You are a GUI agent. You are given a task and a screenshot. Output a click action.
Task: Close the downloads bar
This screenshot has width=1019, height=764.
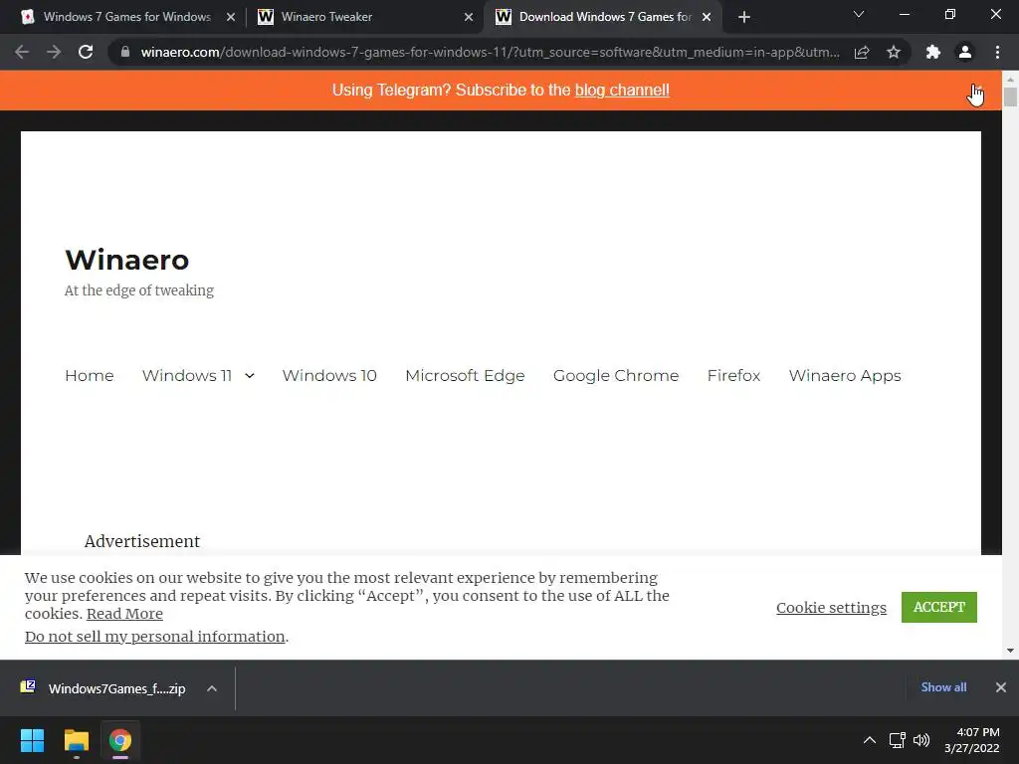(1001, 687)
